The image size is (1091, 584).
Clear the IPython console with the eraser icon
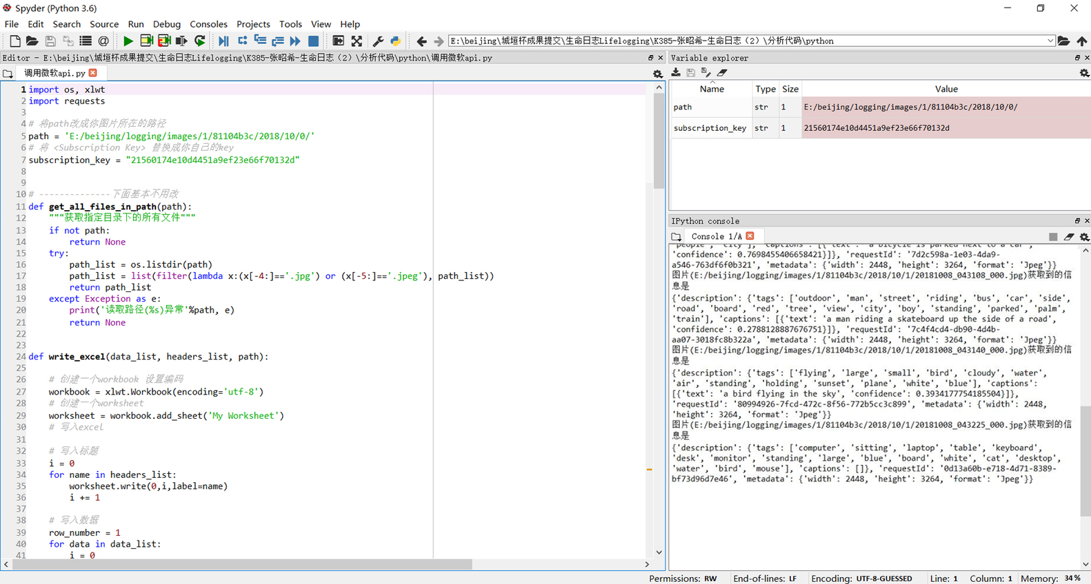pos(1068,236)
